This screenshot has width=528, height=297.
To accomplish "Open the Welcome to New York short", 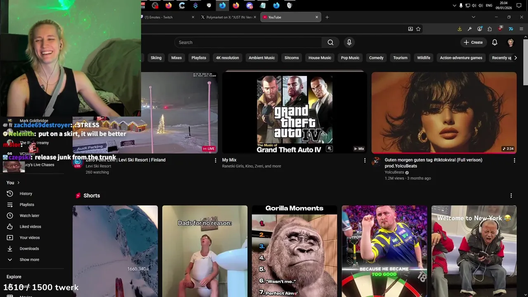I will (474, 251).
